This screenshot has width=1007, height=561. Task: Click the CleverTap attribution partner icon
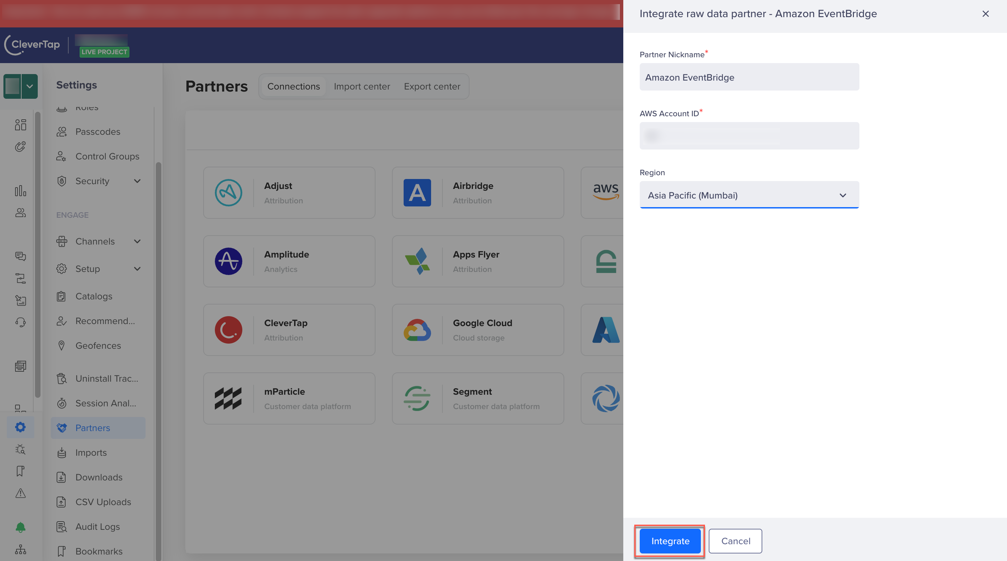click(229, 330)
